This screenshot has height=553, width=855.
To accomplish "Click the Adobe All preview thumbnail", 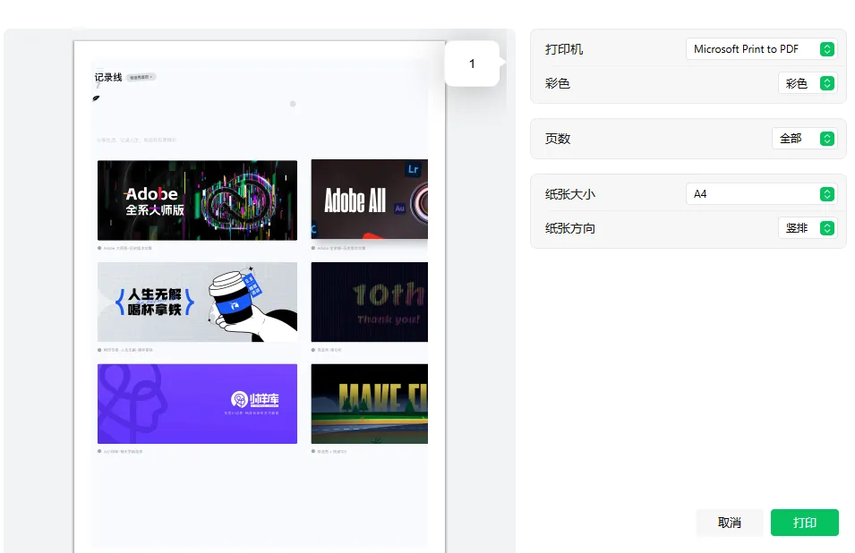I will point(369,199).
